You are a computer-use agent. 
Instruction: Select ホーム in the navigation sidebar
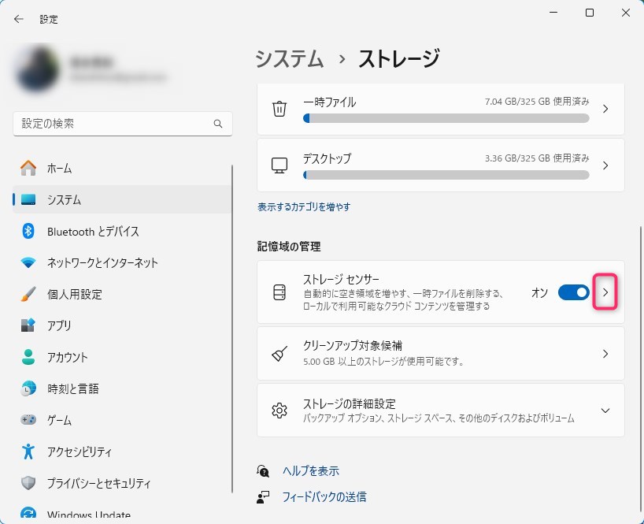59,168
